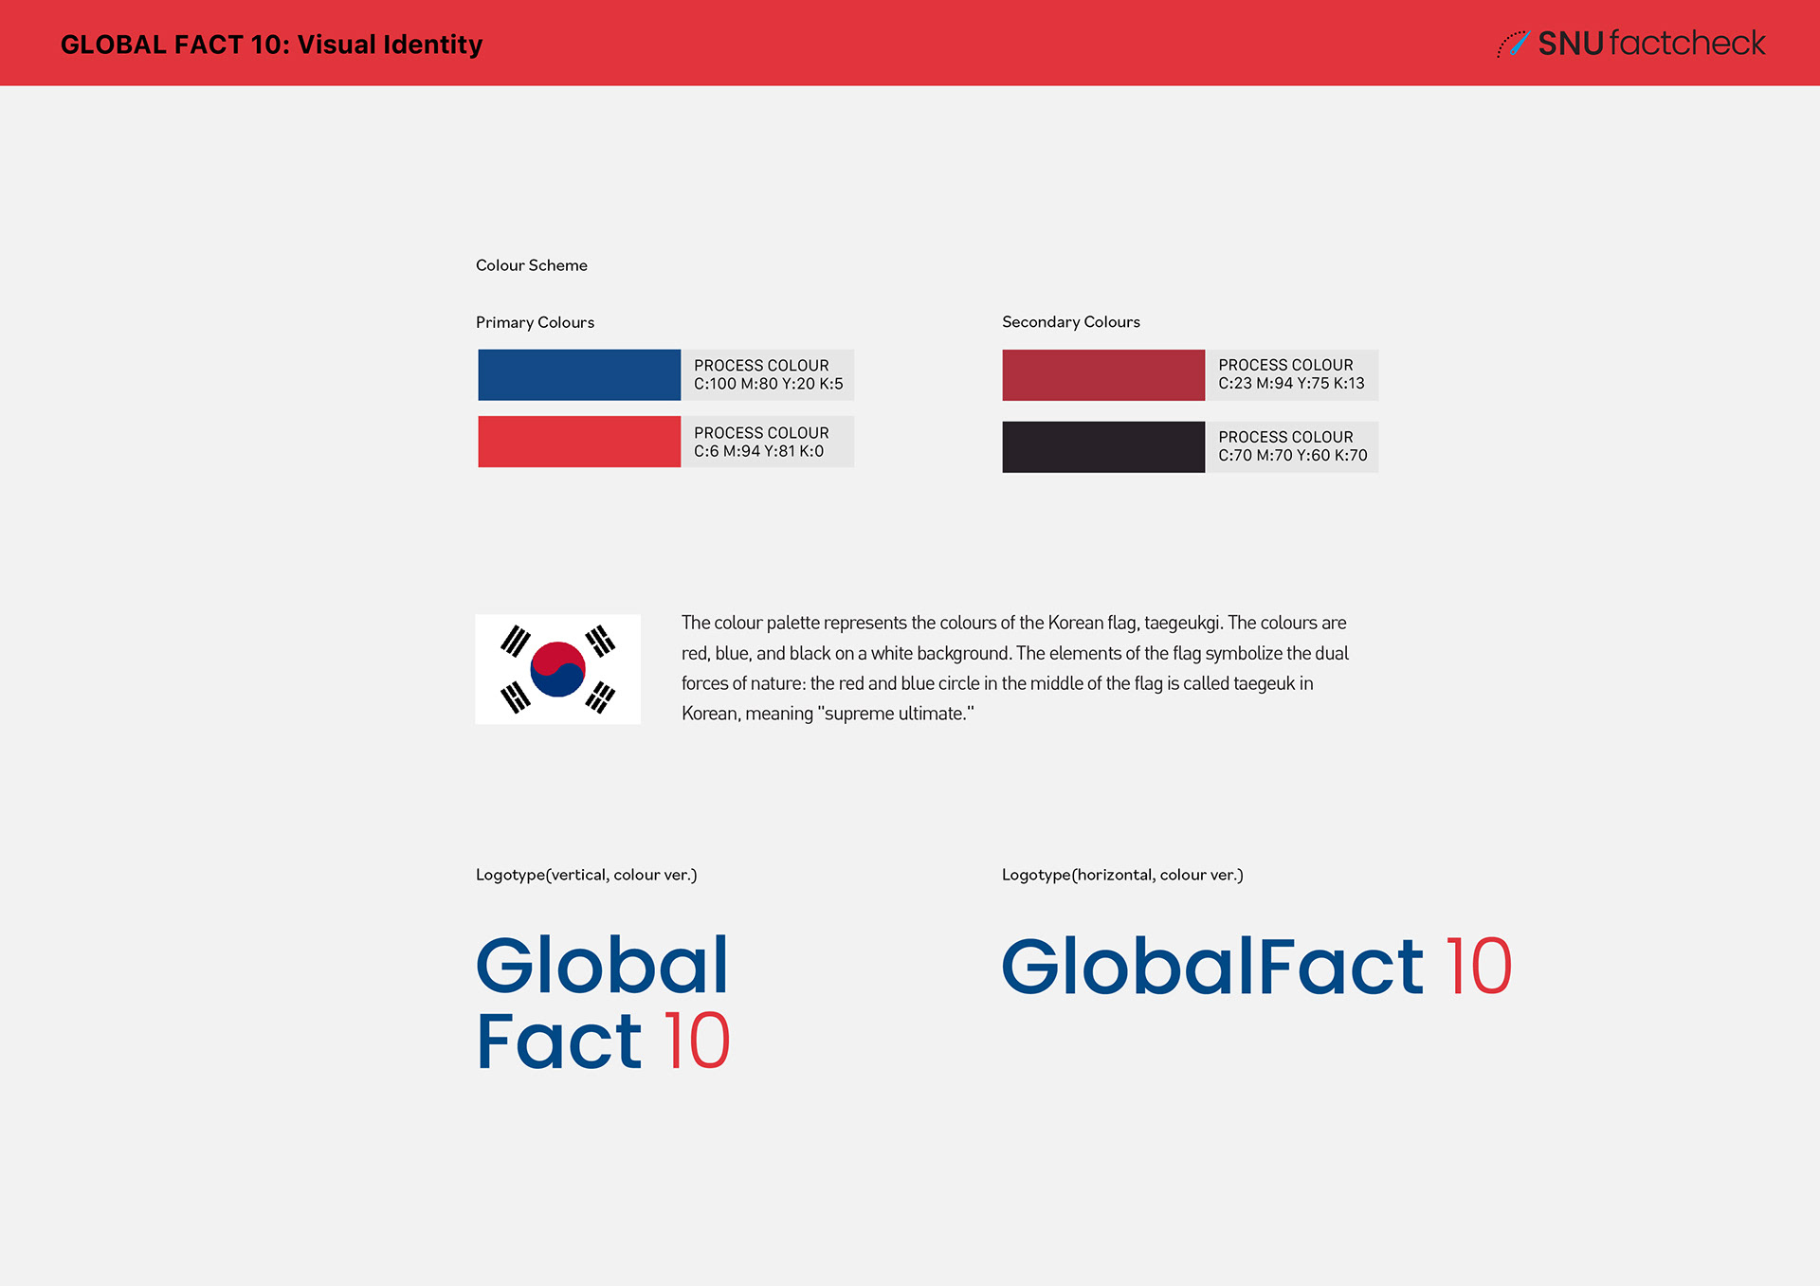Click the vertical Global Fact 10 logotype
The width and height of the screenshot is (1820, 1286).
pyautogui.click(x=603, y=1003)
